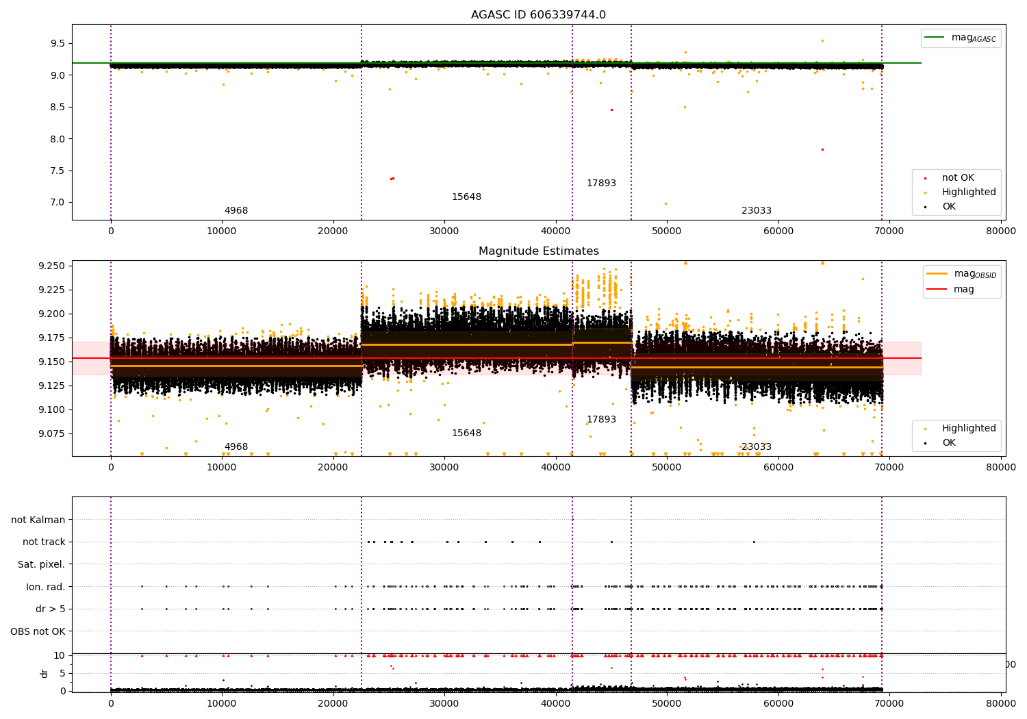Click OBSID label 23033 in the top plot
Screen dimensions: 1027x719
(x=757, y=211)
